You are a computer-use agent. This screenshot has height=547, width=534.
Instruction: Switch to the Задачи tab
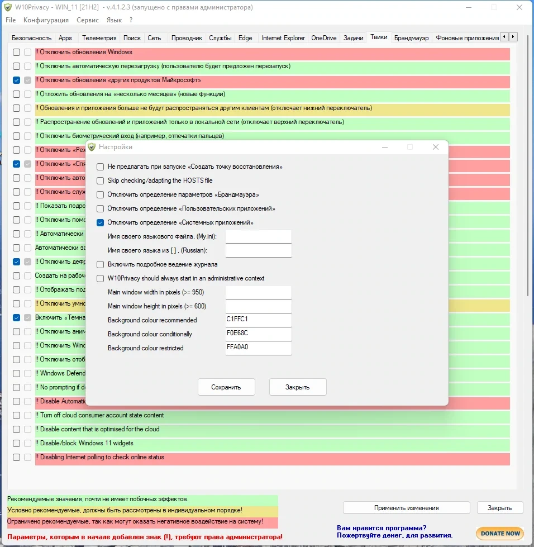coord(354,38)
